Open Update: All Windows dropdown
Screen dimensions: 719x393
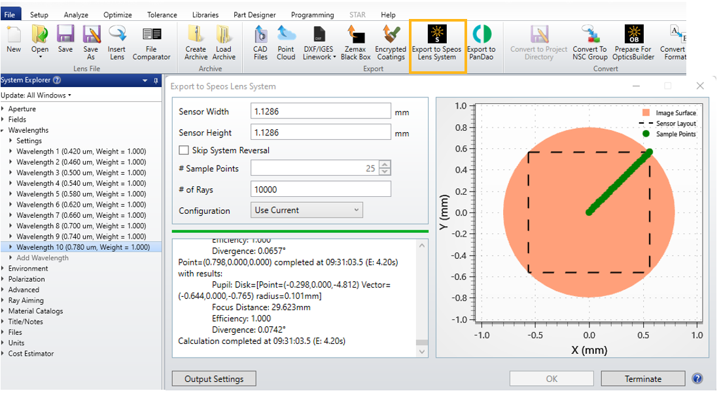[36, 95]
